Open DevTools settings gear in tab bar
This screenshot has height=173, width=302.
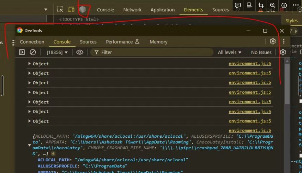click(273, 42)
